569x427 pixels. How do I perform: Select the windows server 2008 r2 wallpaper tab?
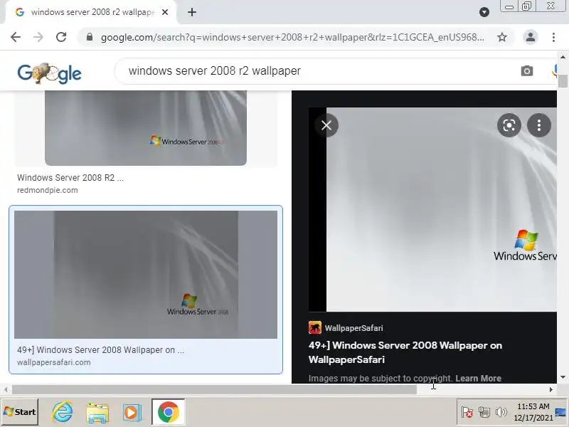pos(91,12)
